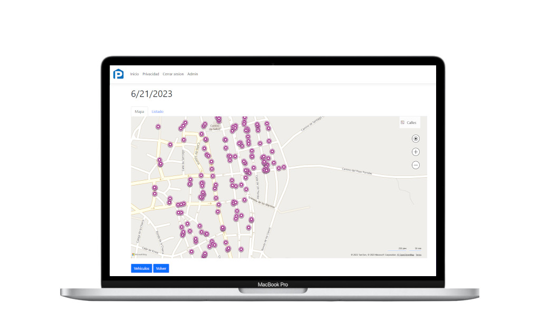Open the Inicio navigation link
The width and height of the screenshot is (540, 332).
[134, 74]
